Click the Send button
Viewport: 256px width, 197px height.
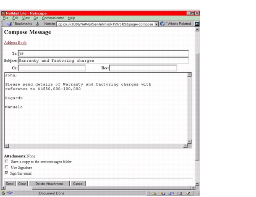coord(10,184)
